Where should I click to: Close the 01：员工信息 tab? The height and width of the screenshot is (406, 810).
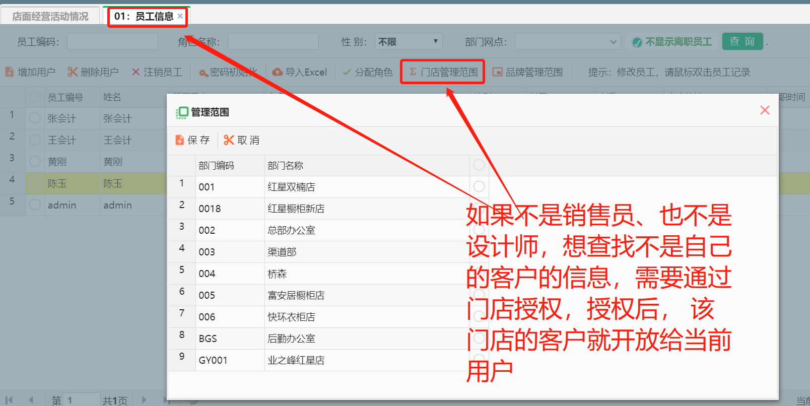tap(180, 16)
